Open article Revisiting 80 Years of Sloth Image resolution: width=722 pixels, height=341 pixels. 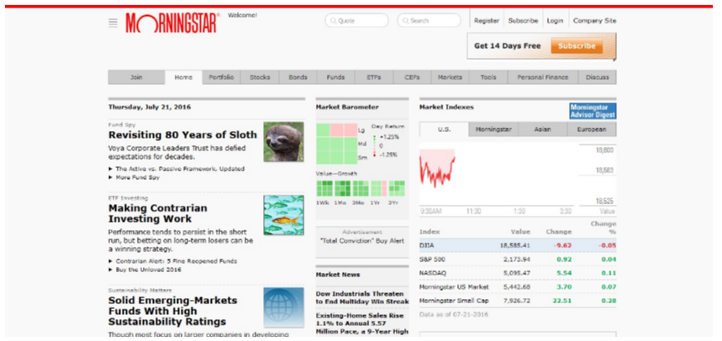coord(182,135)
